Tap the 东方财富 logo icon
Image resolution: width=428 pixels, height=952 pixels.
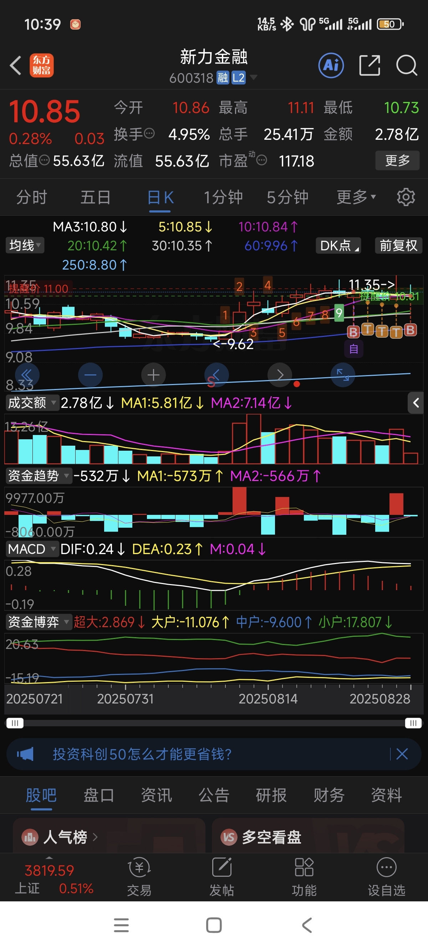(41, 65)
